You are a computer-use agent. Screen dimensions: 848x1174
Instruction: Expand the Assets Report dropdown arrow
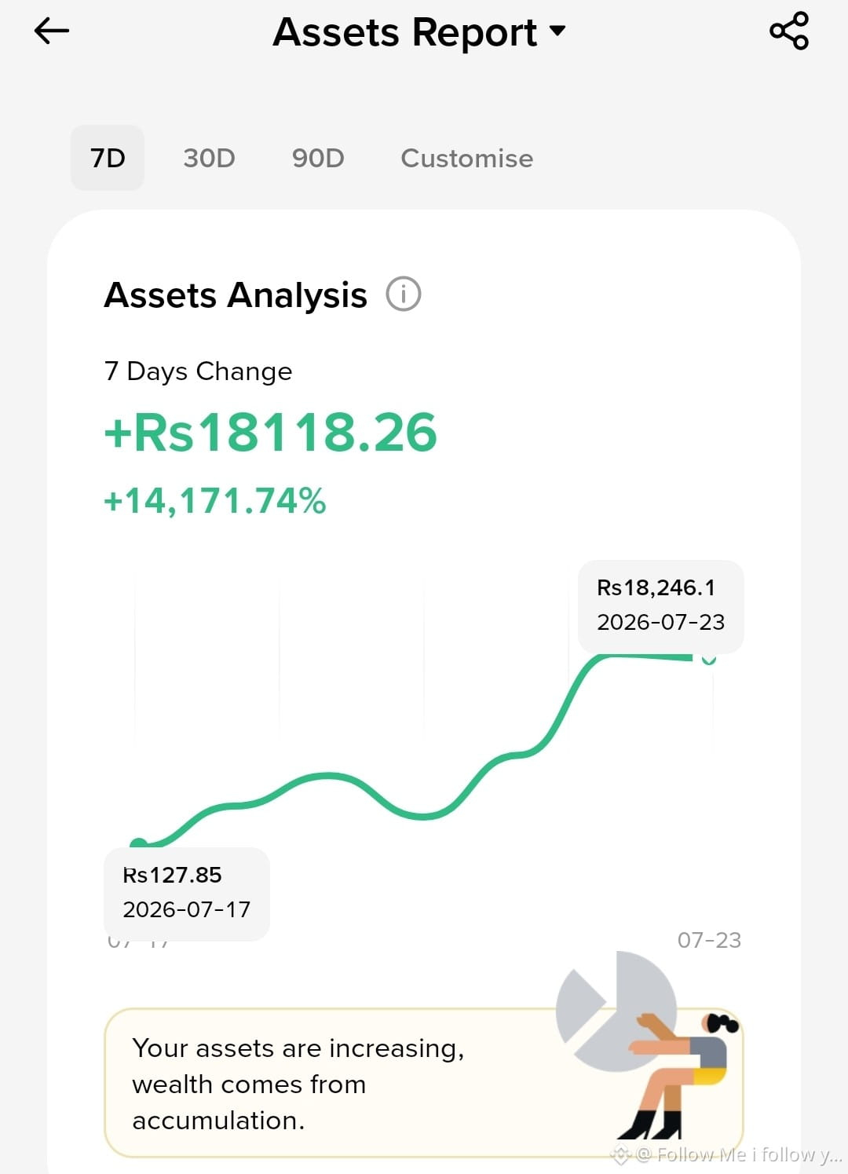557,31
